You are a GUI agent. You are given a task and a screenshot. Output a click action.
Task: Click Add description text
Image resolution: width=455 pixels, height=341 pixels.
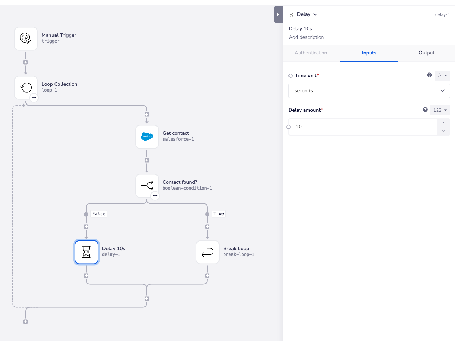(306, 37)
